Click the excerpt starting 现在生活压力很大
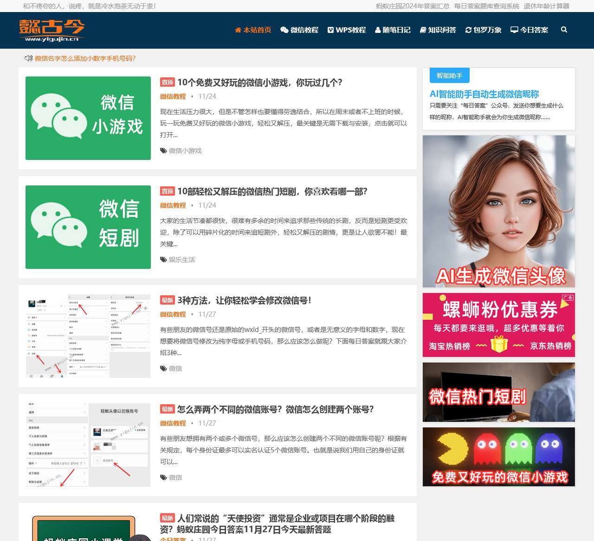This screenshot has height=541, width=594. (x=284, y=123)
